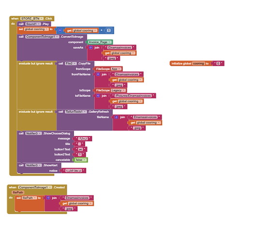Click the number 1 input field
The image size is (268, 242).
point(109,30)
